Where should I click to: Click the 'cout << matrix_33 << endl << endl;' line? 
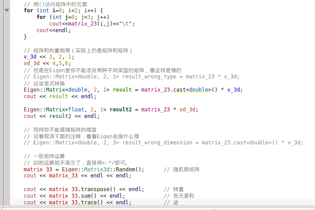pyautogui.click(x=78, y=176)
